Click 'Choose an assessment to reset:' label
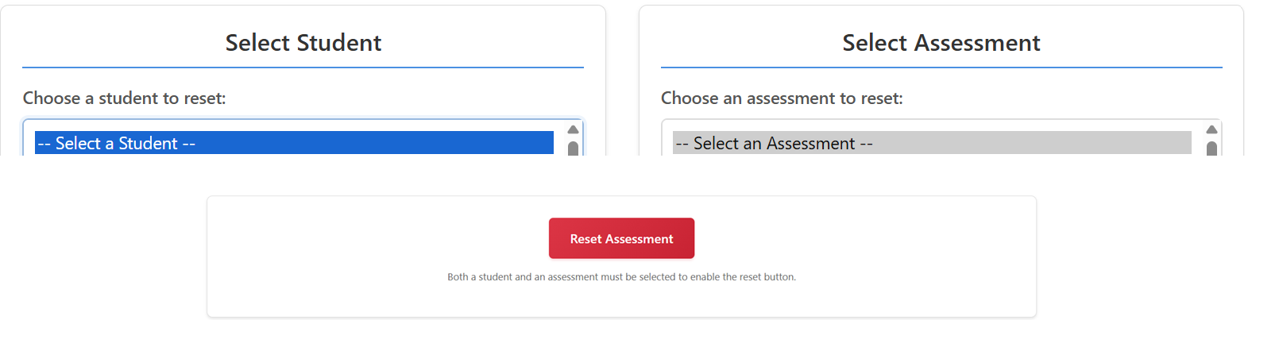Screen dimensions: 1279x351 pos(781,98)
